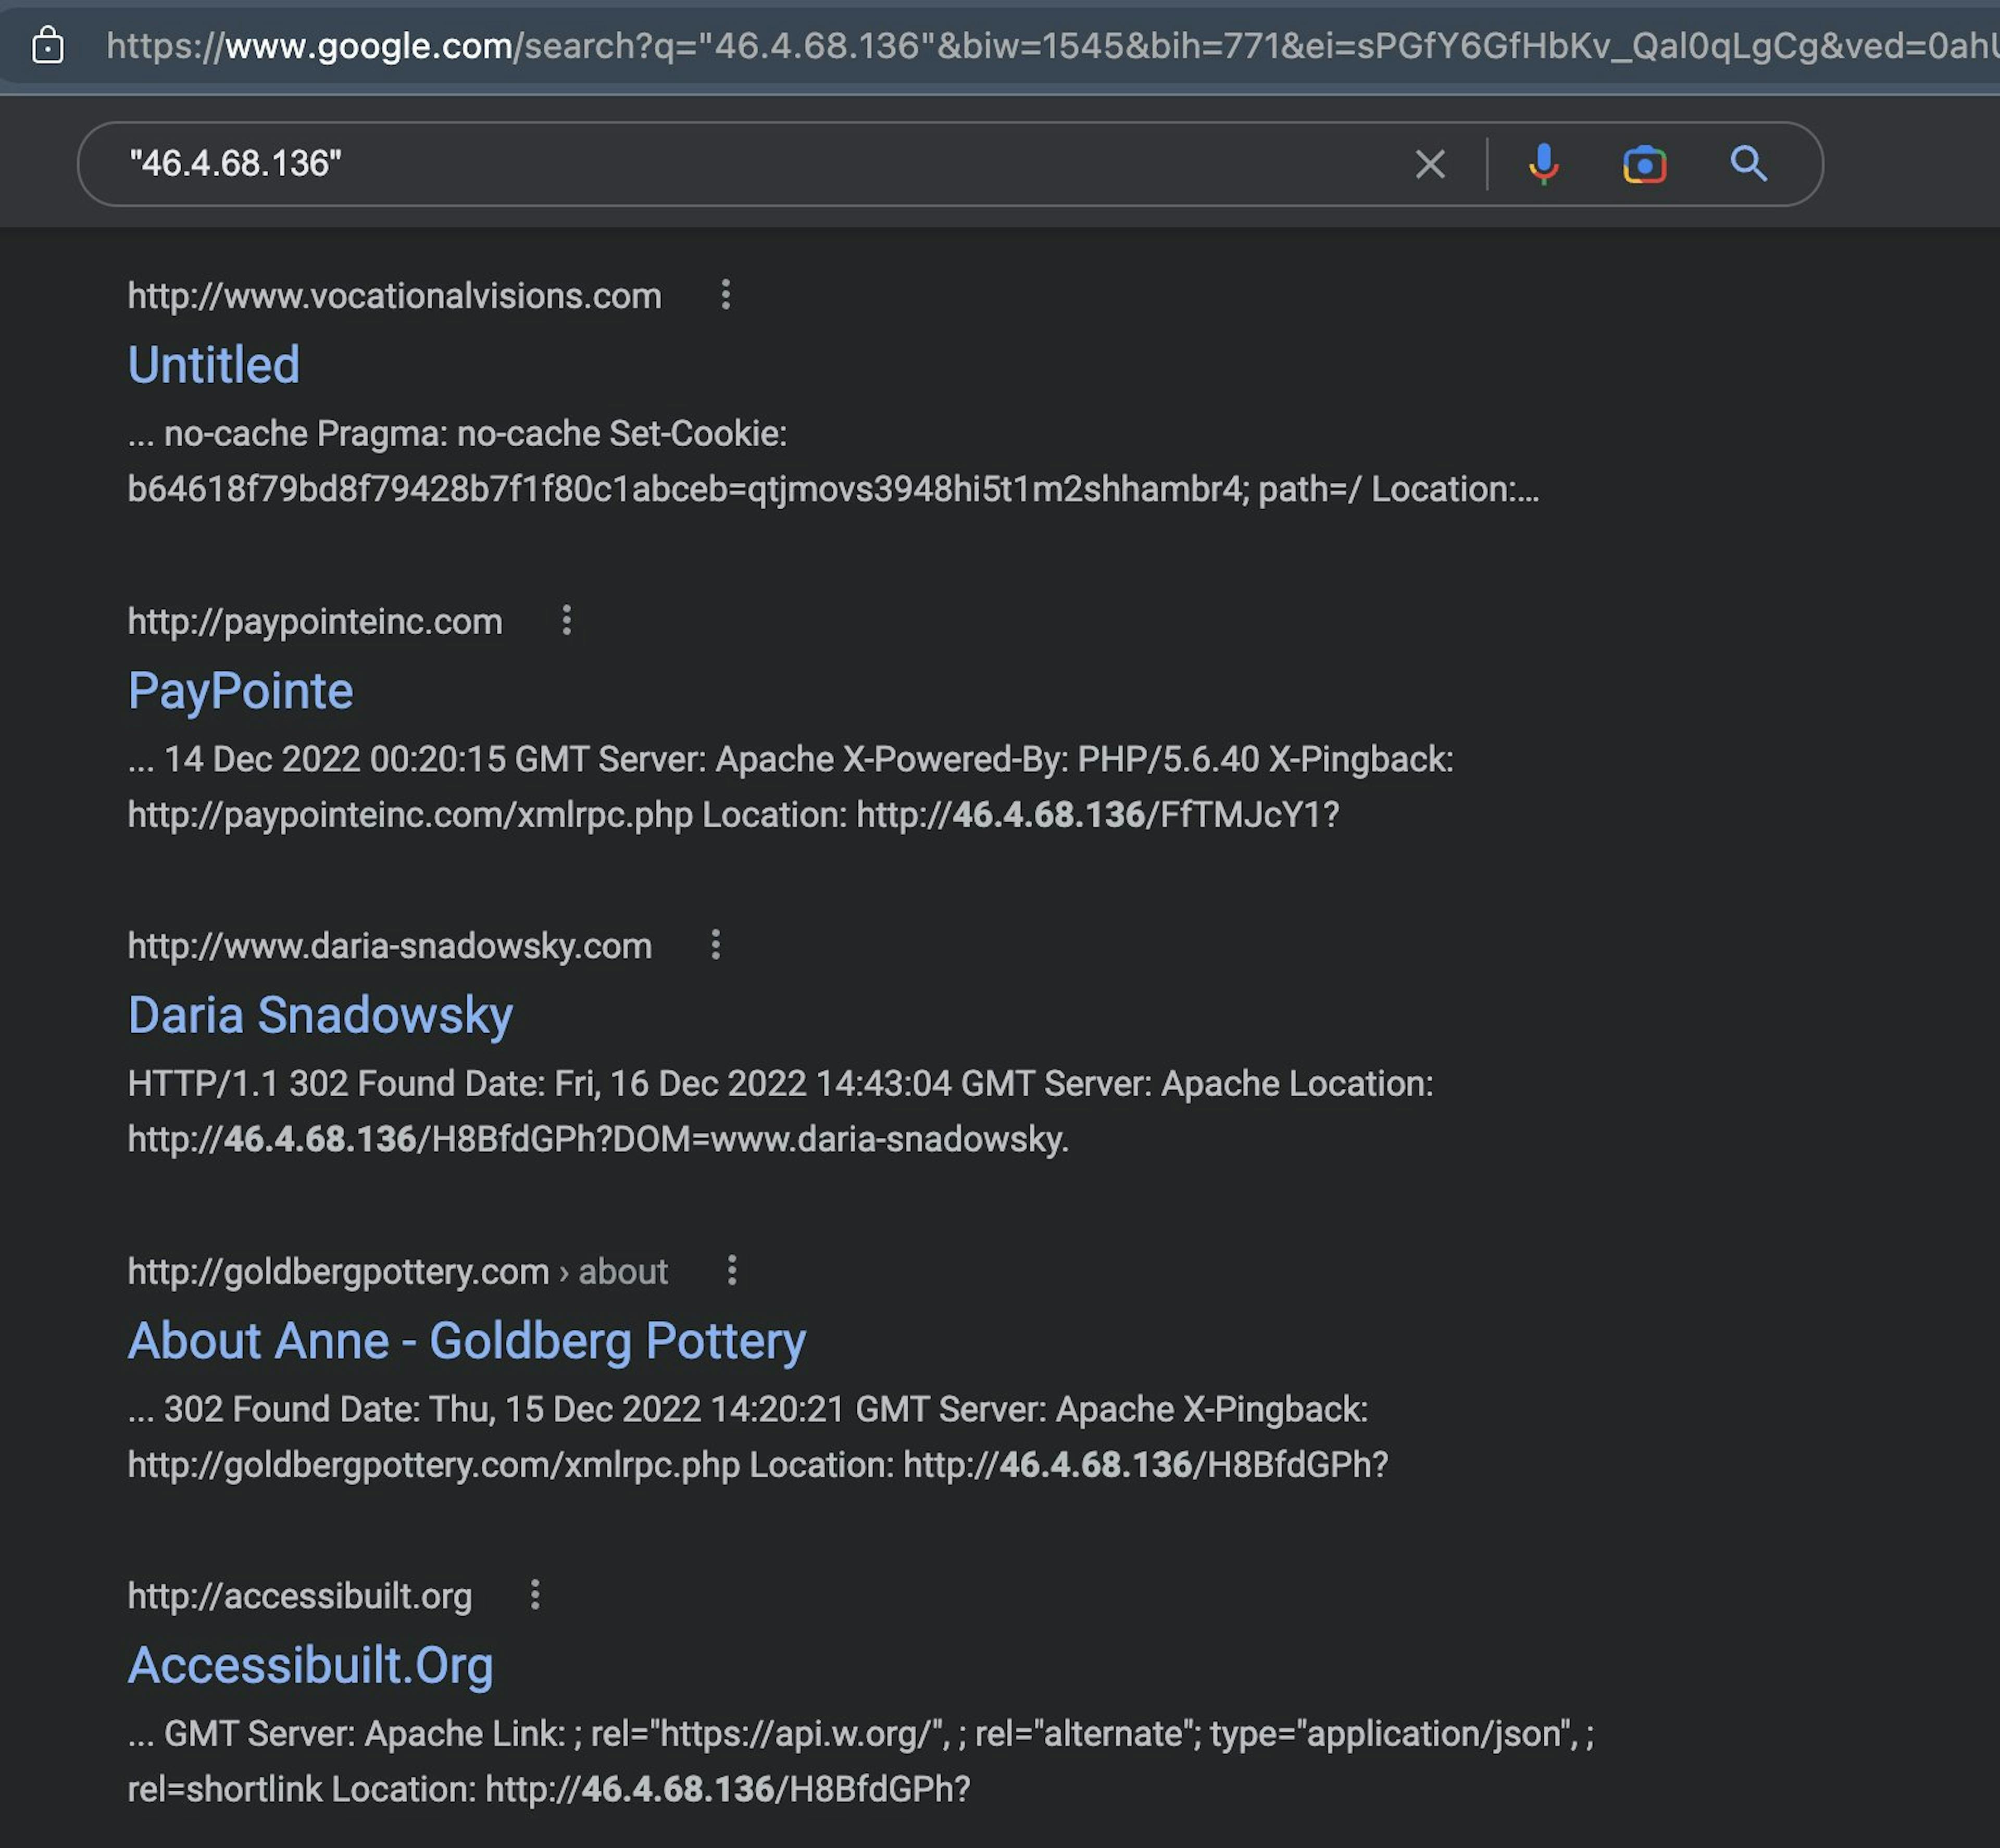This screenshot has width=2000, height=1848.
Task: Open Google Lens image search camera icon
Action: [x=1644, y=164]
